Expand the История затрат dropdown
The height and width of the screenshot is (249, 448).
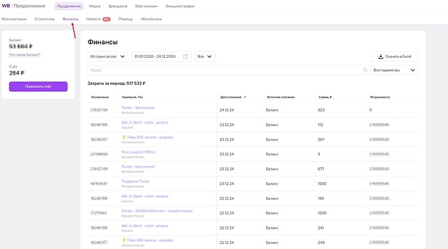108,57
